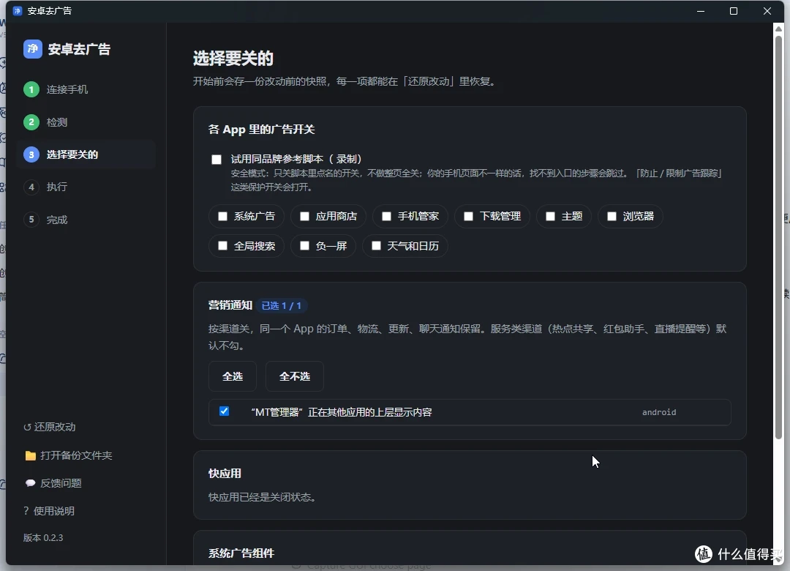Click the 全选 button

pos(233,376)
